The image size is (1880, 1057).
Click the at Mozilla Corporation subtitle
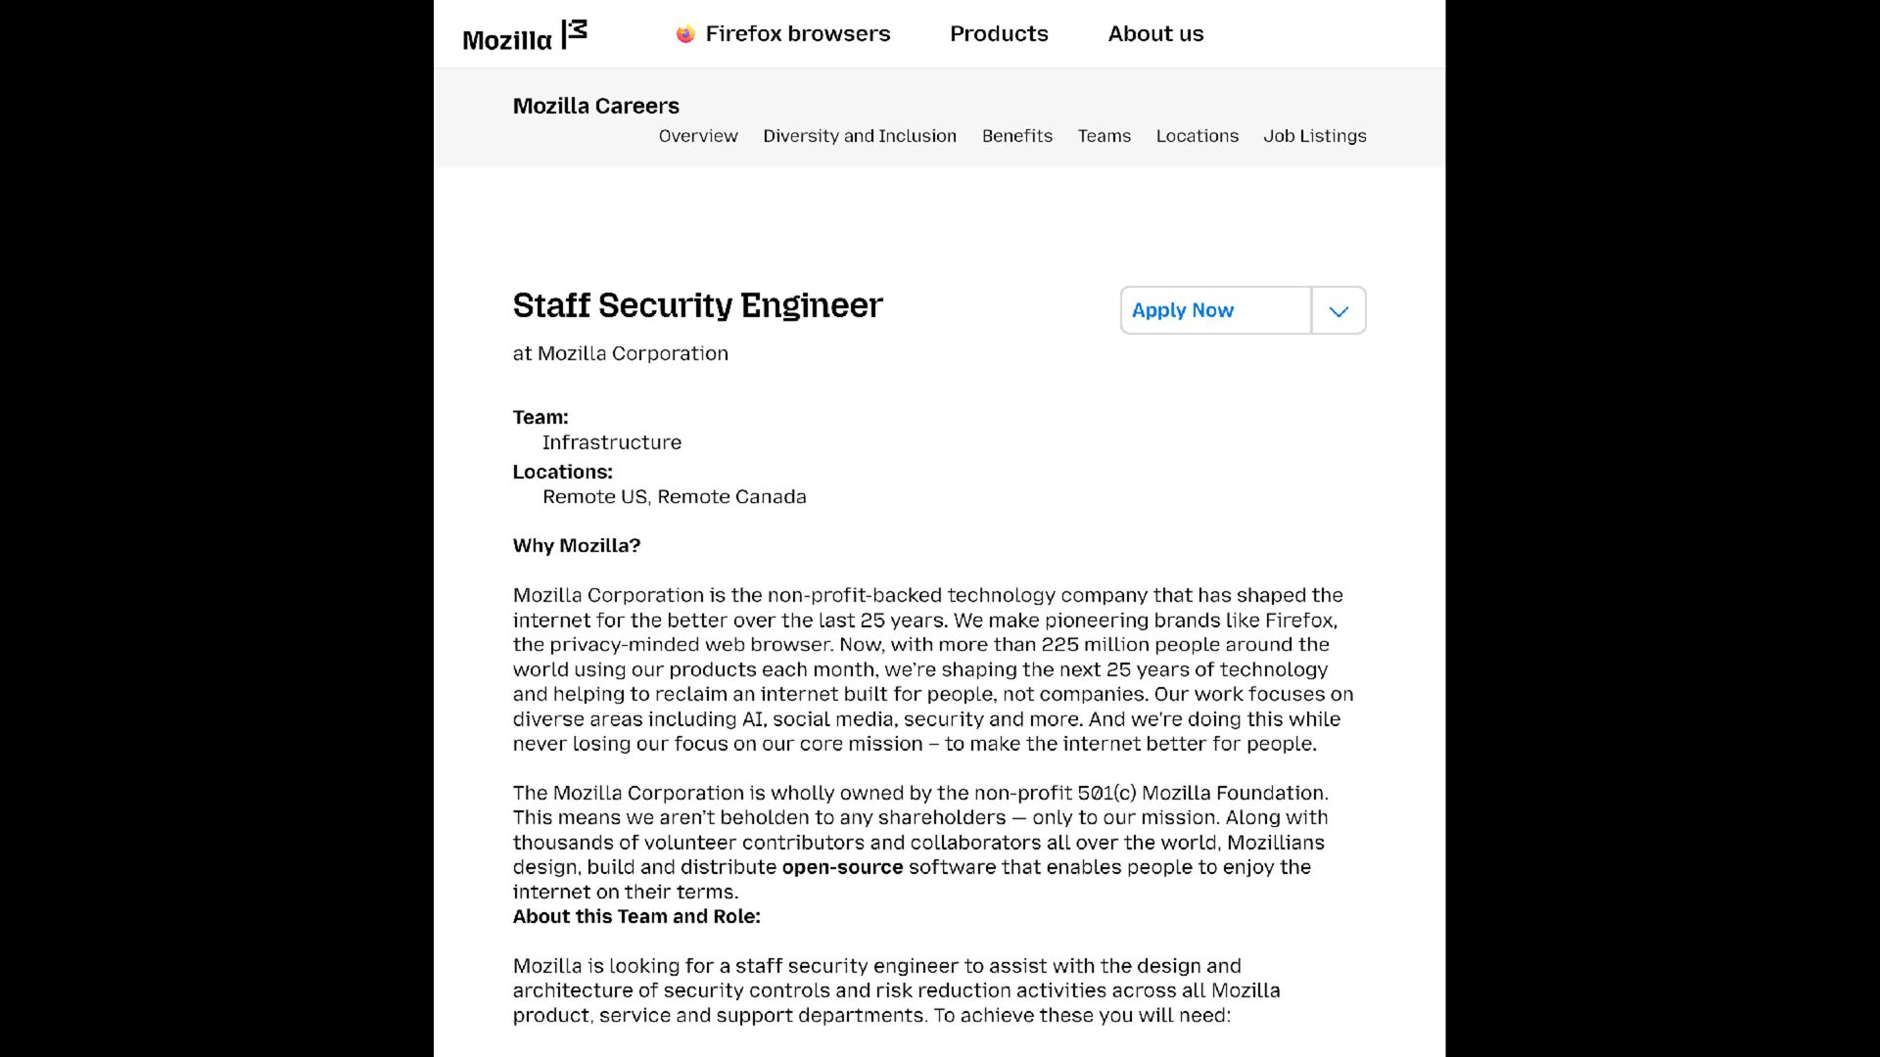[620, 353]
